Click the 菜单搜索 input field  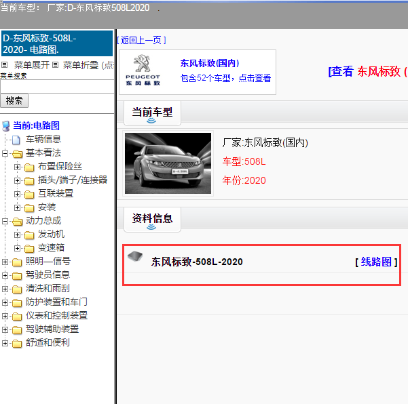point(57,87)
